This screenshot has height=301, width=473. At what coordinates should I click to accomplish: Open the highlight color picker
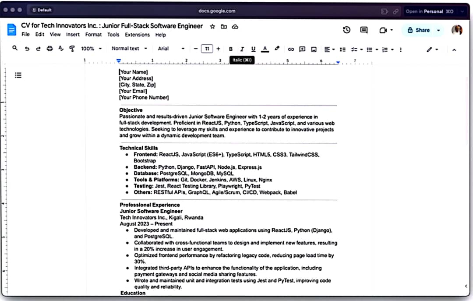click(x=277, y=49)
